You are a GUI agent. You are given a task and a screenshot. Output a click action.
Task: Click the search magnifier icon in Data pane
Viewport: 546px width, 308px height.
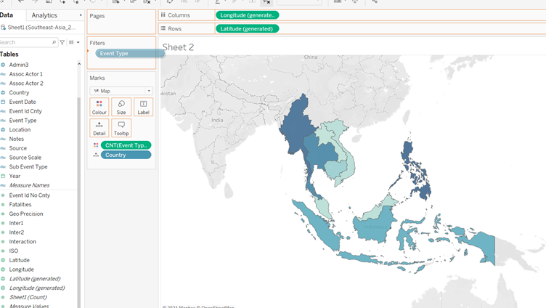point(54,43)
